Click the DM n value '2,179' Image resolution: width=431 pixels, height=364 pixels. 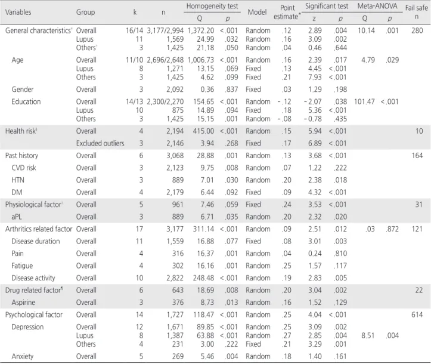[175, 192]
